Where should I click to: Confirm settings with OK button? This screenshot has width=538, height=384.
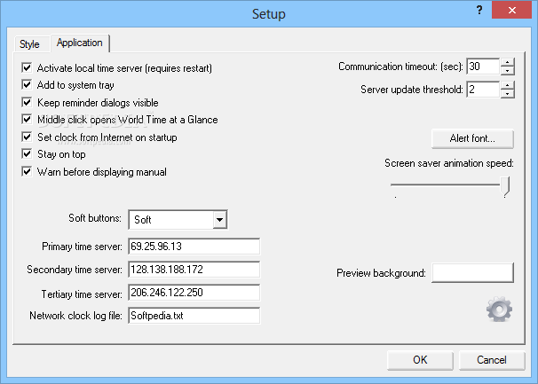click(x=420, y=360)
